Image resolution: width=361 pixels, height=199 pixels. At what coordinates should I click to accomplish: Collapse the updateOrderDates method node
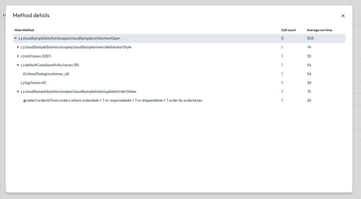pyautogui.click(x=18, y=91)
